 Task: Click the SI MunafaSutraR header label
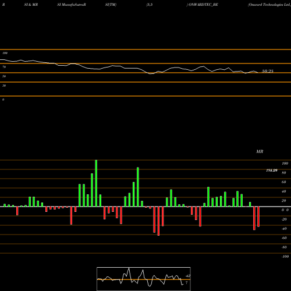(72, 5)
